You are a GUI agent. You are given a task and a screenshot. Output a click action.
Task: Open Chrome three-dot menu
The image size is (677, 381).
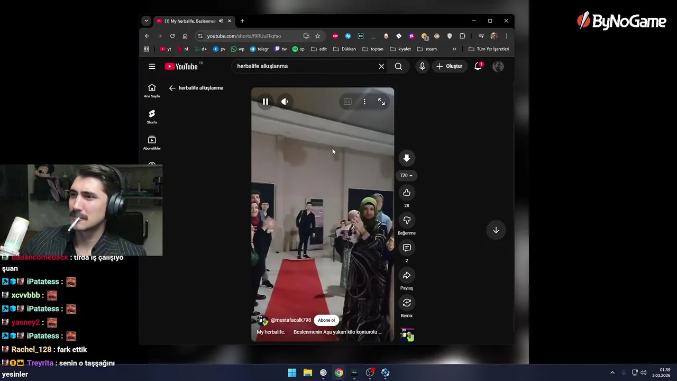pyautogui.click(x=507, y=36)
